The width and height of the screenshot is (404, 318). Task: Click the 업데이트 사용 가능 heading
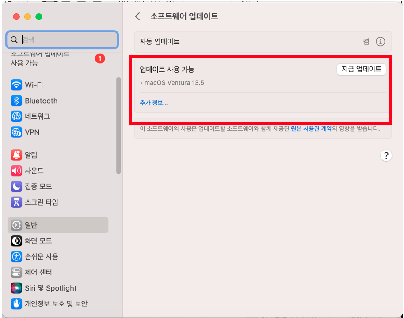167,70
